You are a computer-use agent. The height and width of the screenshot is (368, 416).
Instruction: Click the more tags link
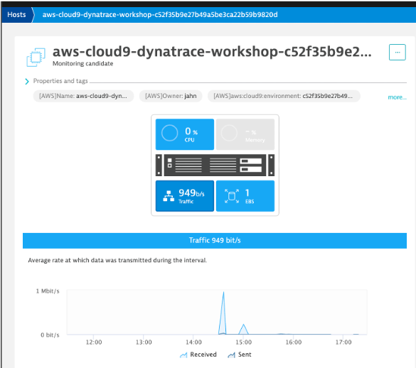397,97
